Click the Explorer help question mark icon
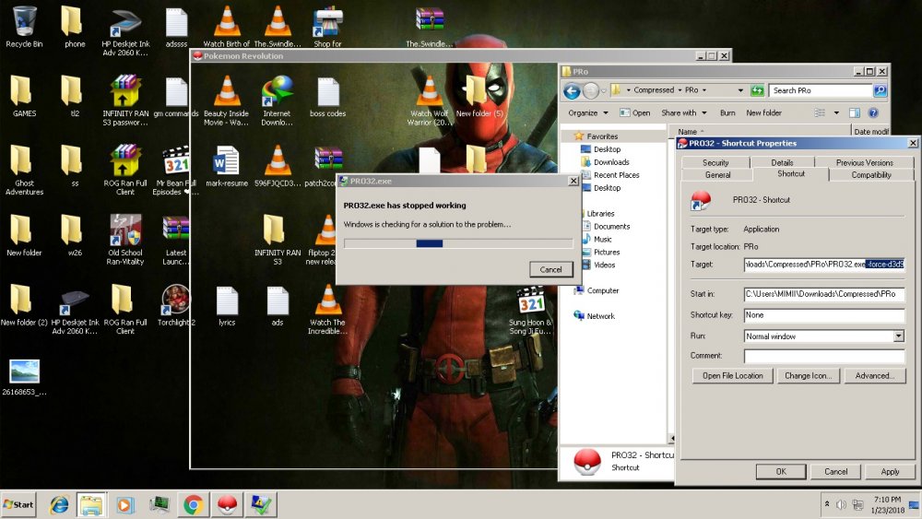The height and width of the screenshot is (519, 922). click(x=872, y=112)
